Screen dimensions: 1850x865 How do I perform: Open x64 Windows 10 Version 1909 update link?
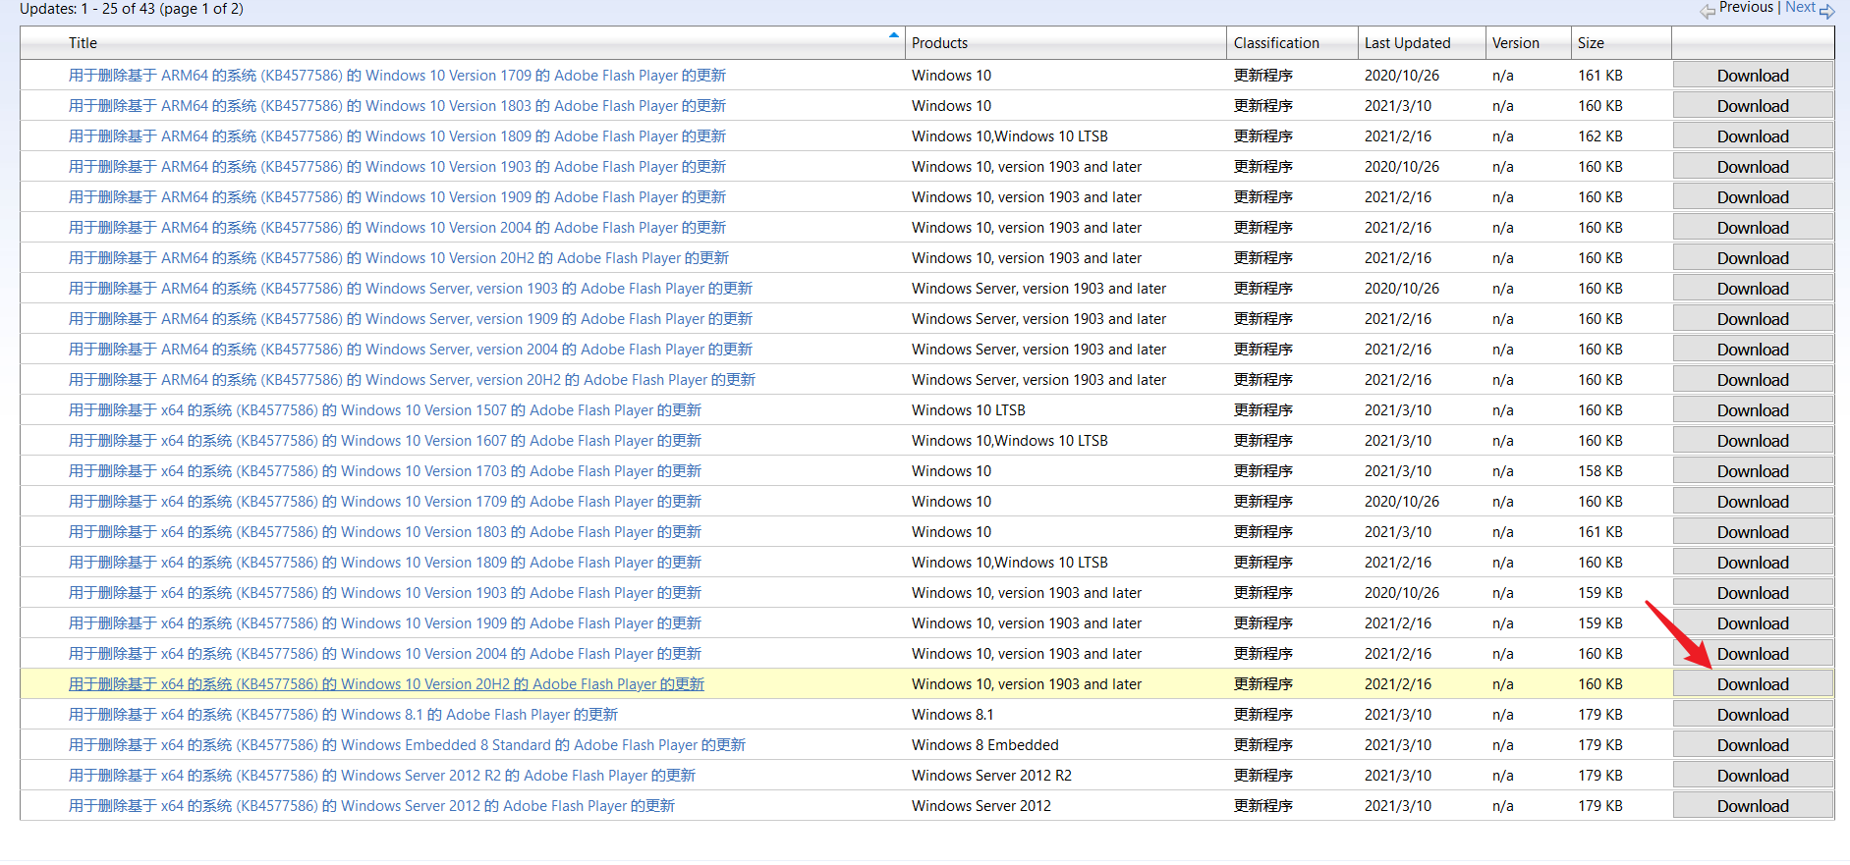(385, 623)
